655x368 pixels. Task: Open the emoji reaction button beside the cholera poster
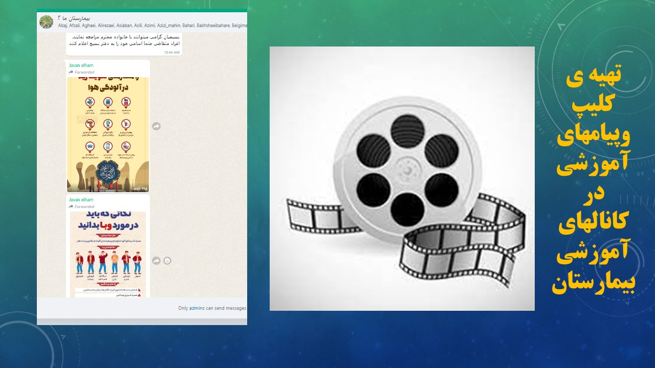[x=167, y=261]
